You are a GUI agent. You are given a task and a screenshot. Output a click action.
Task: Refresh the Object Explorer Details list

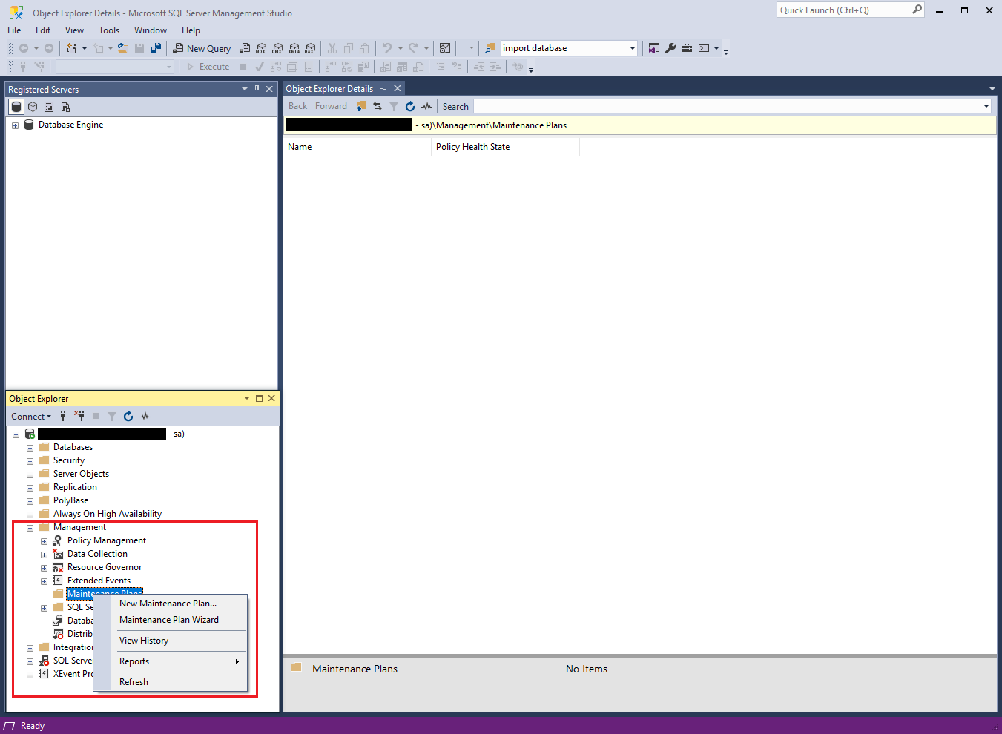coord(409,105)
